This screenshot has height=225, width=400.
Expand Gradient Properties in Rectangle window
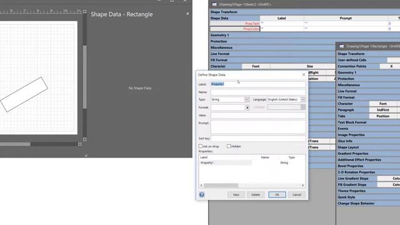pos(352,154)
